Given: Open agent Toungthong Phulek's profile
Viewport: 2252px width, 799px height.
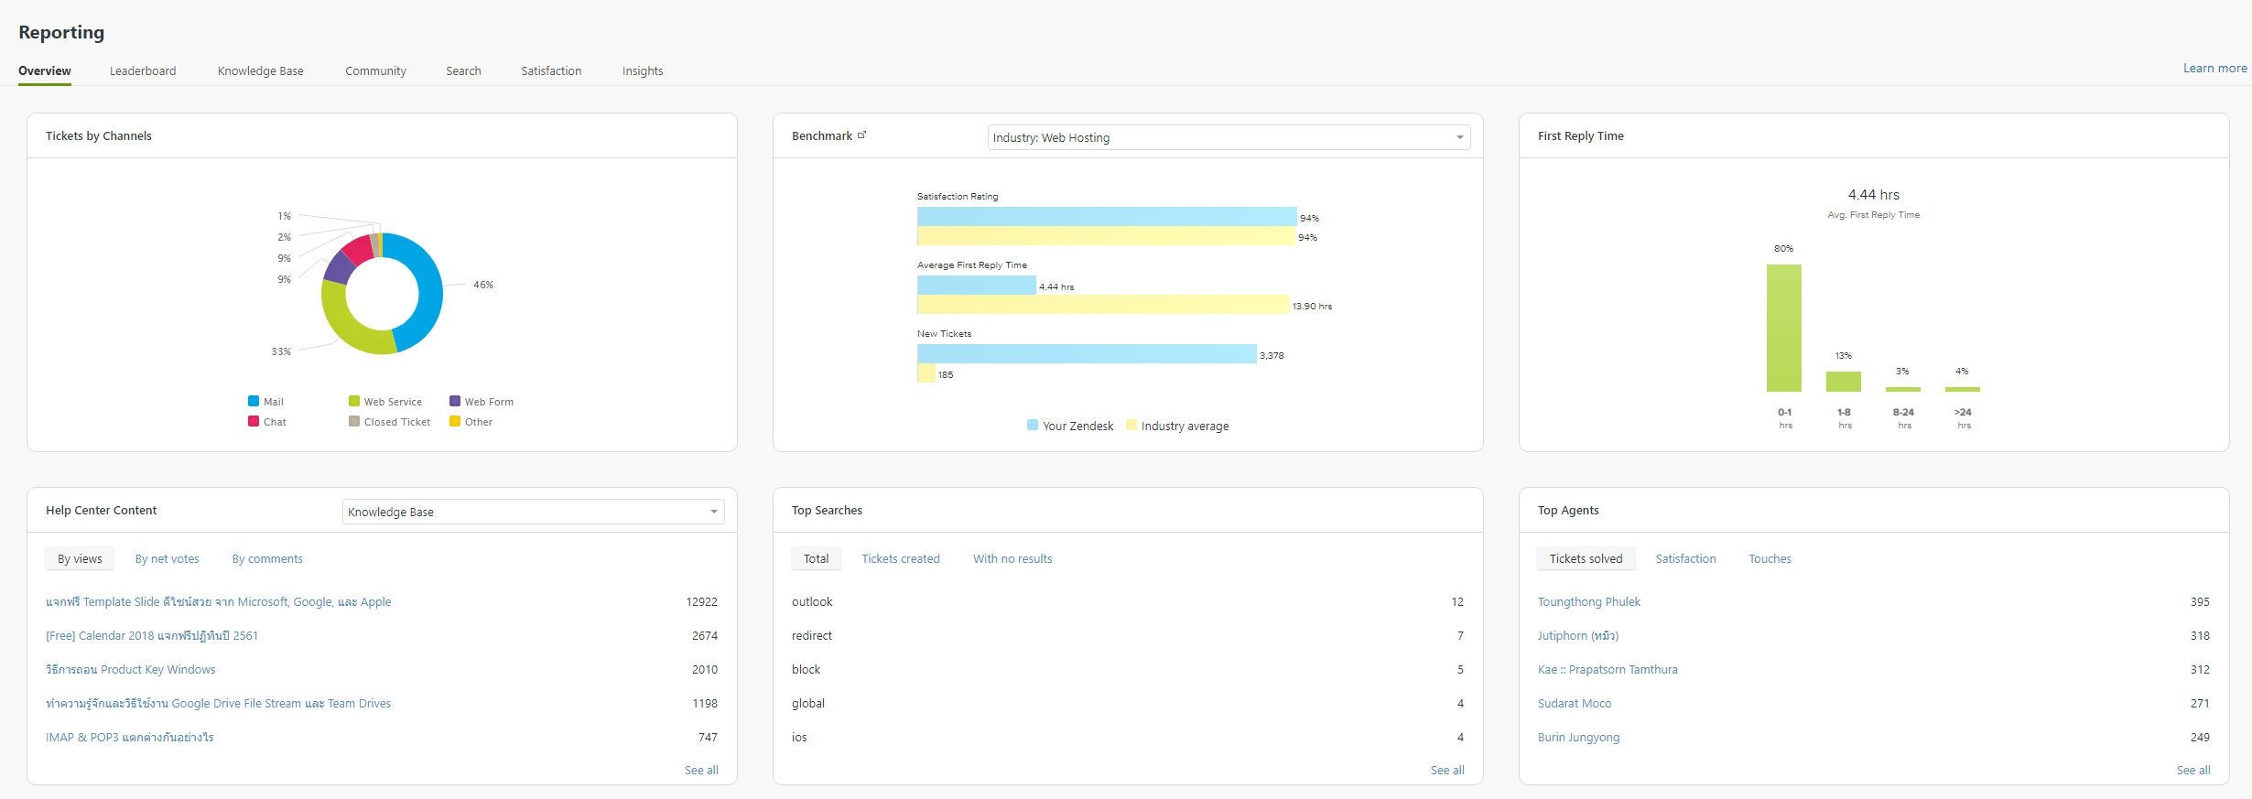Looking at the screenshot, I should (1588, 601).
